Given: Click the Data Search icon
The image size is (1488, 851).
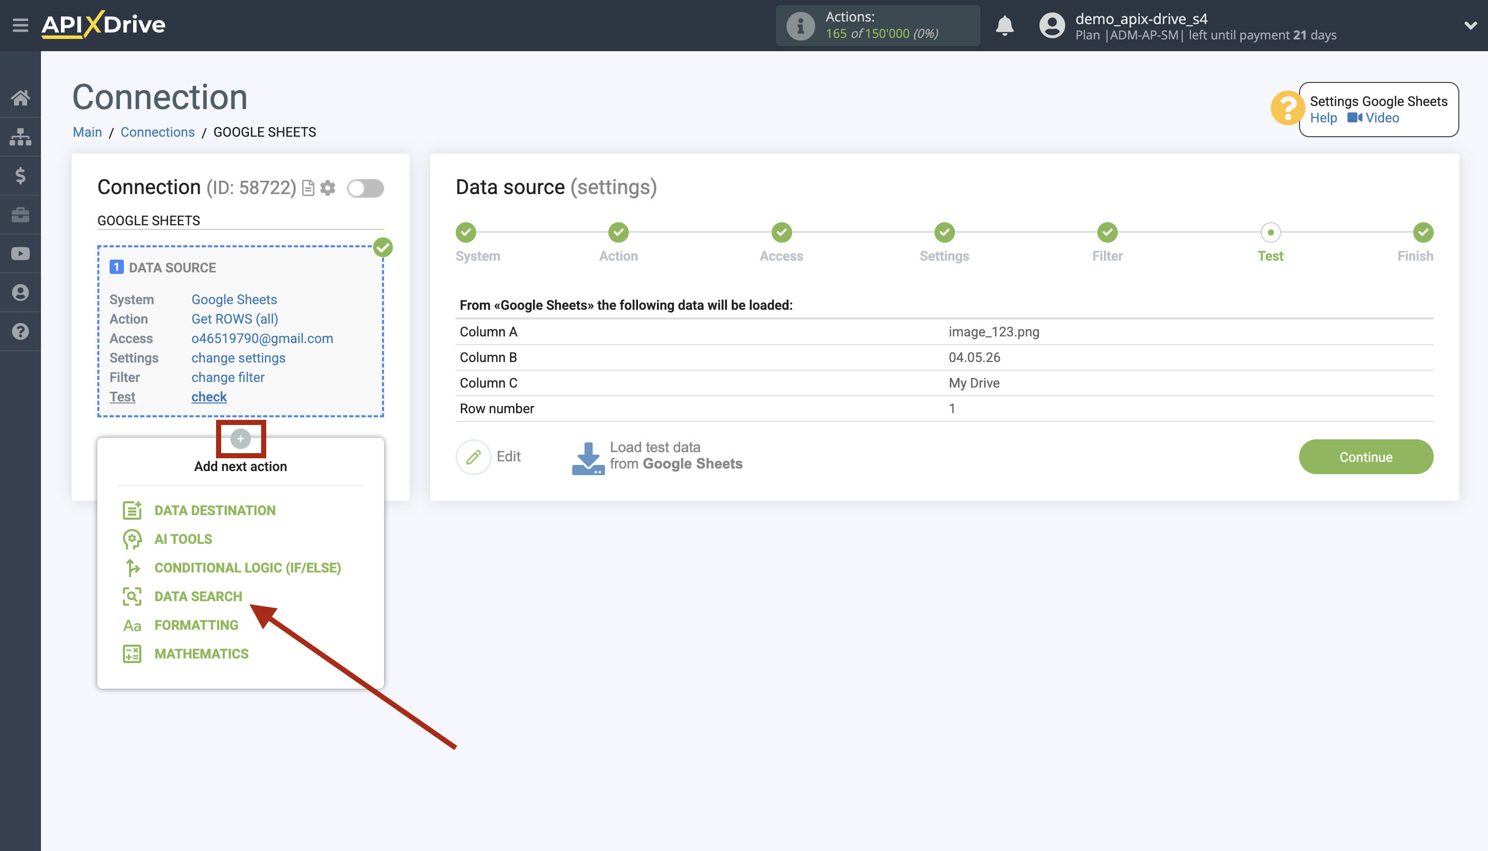Looking at the screenshot, I should (x=132, y=596).
